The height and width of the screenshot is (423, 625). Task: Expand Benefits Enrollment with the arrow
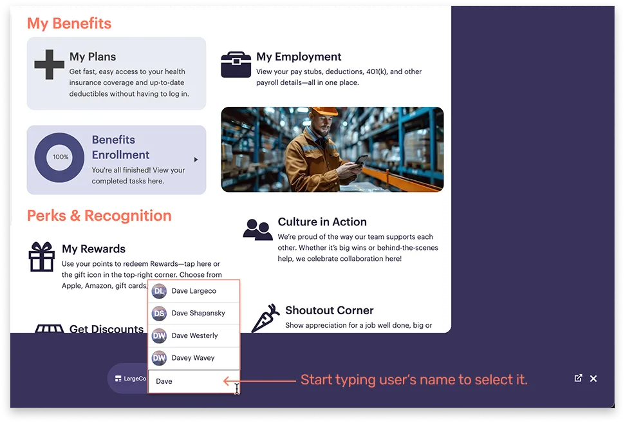pyautogui.click(x=196, y=160)
